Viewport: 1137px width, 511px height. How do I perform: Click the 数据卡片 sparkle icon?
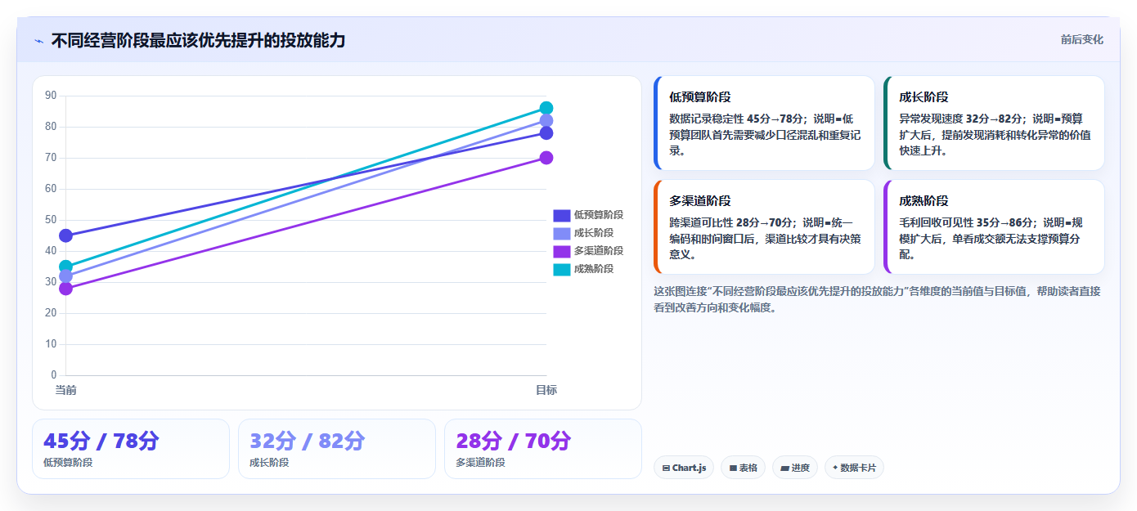835,468
